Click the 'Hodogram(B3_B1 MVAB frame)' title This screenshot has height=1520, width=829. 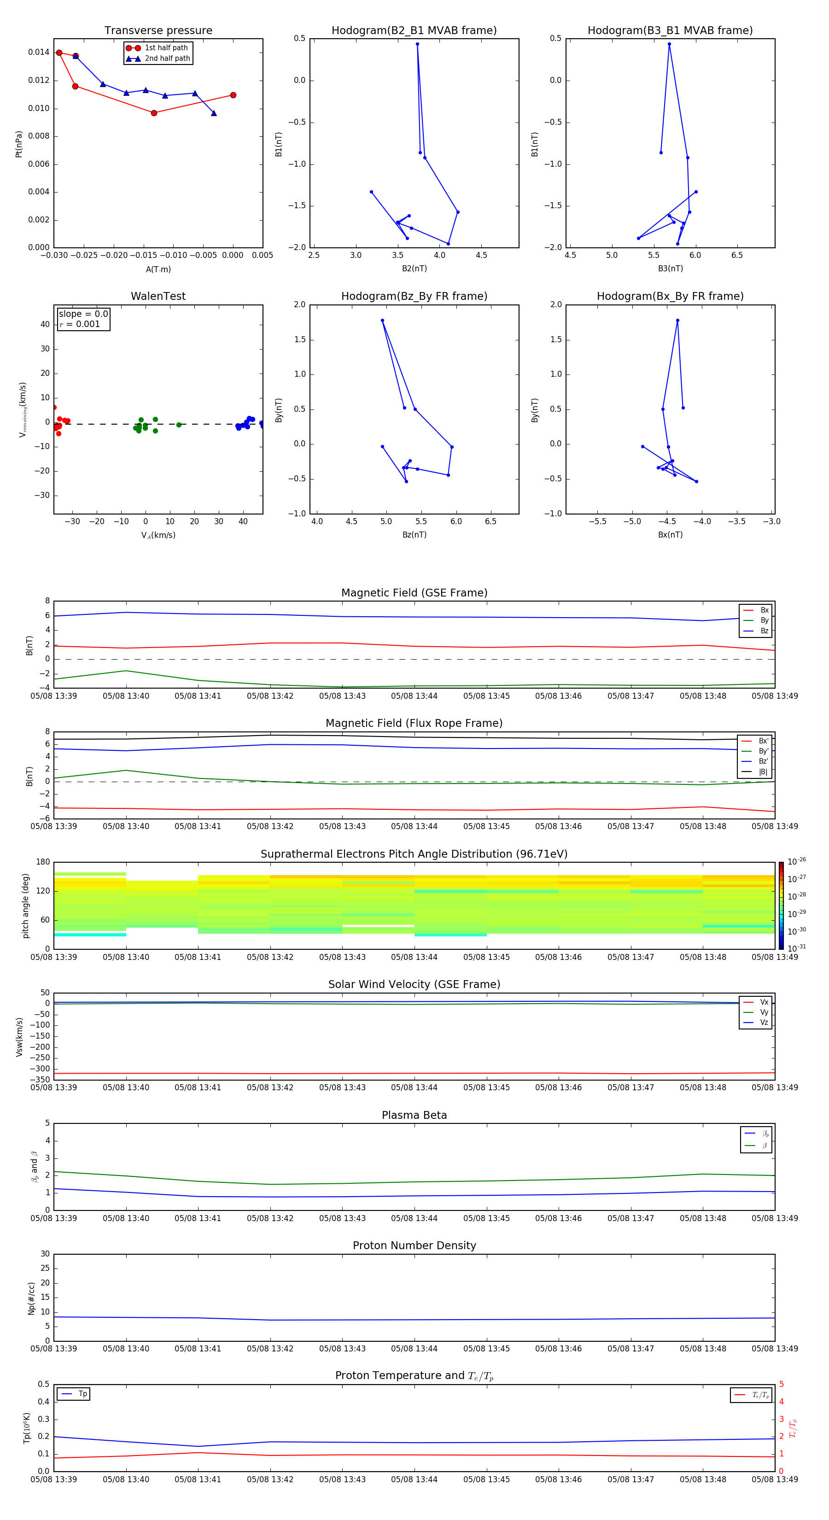pos(670,31)
